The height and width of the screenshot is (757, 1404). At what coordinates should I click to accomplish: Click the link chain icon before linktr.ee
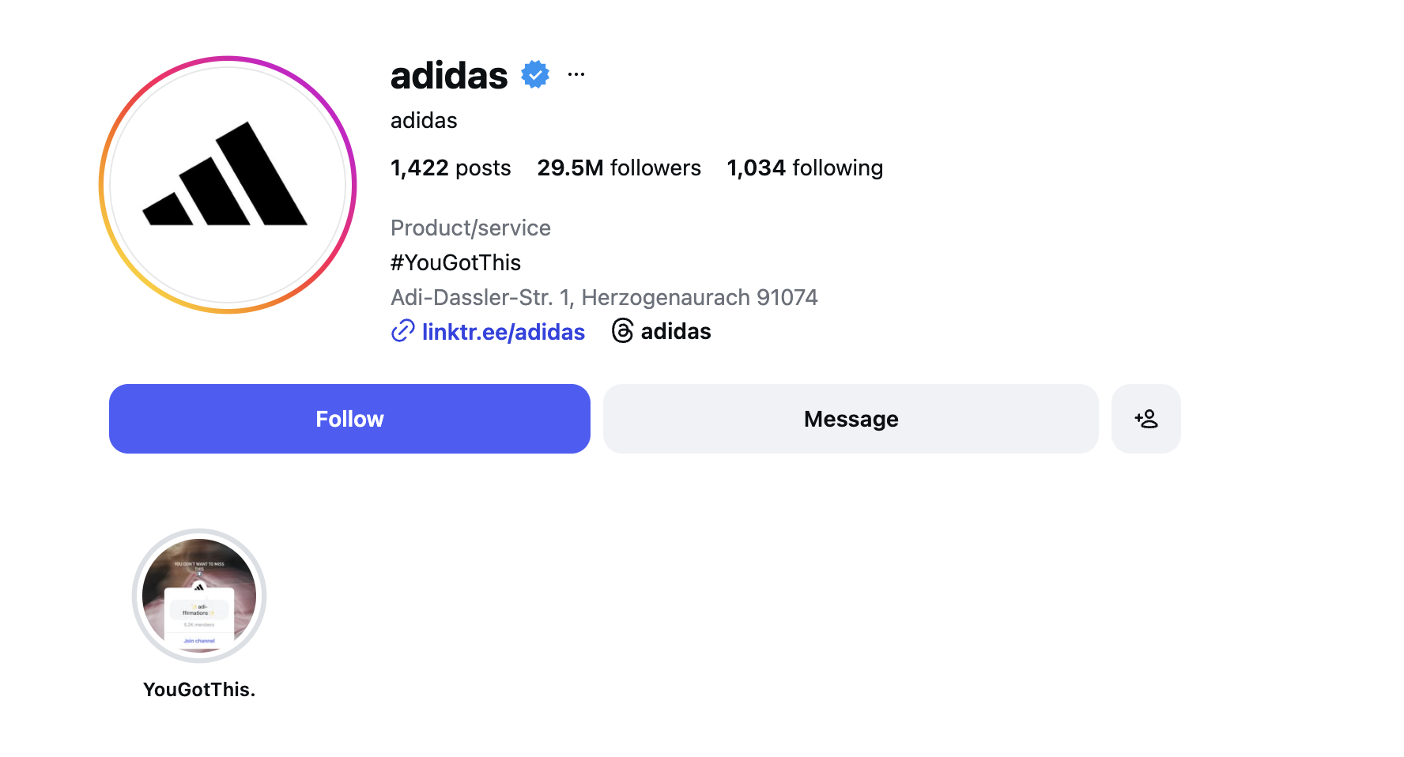(403, 332)
